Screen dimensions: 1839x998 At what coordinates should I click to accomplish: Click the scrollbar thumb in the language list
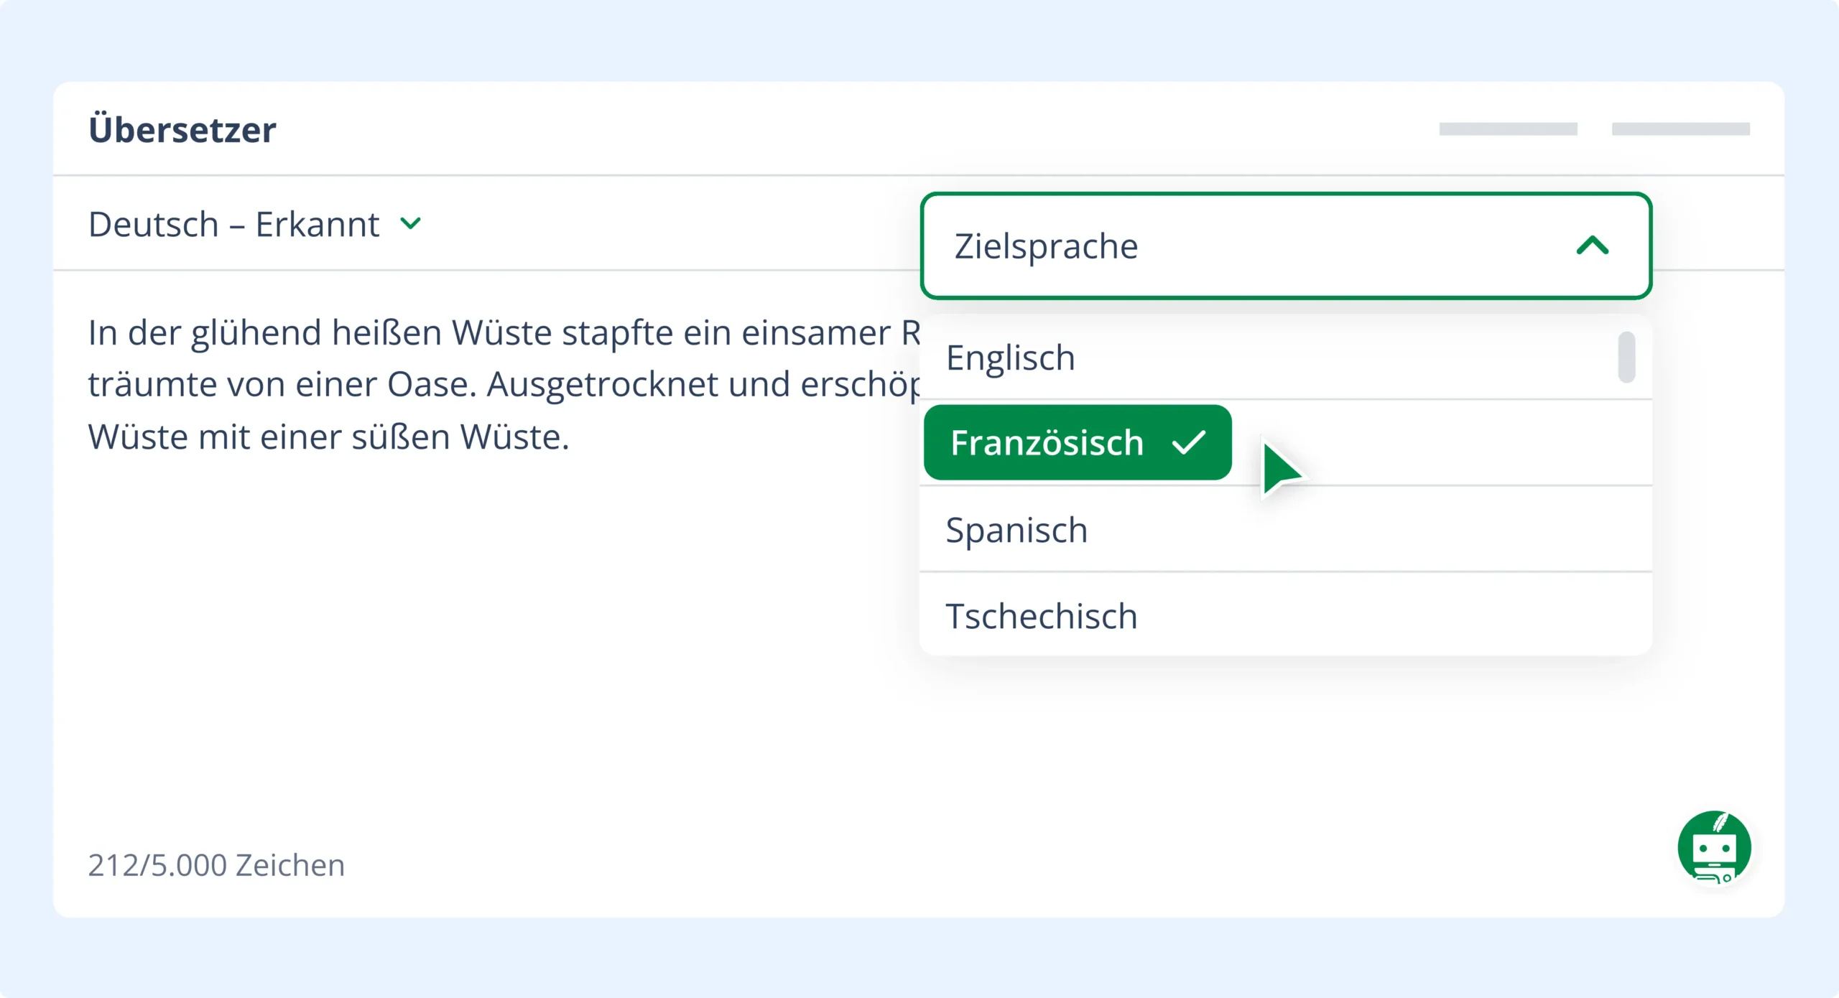click(x=1626, y=357)
